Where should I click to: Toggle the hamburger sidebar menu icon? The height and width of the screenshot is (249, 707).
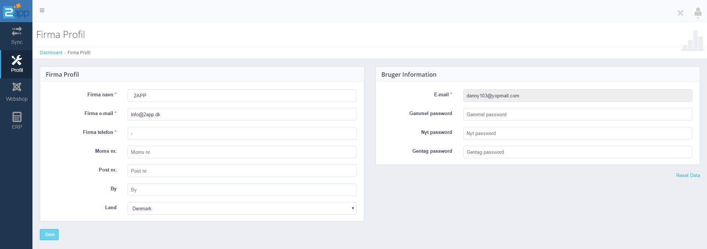pyautogui.click(x=42, y=10)
